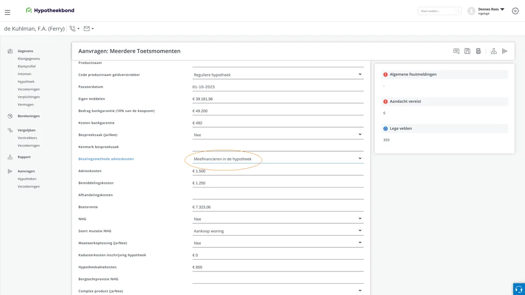This screenshot has width=525, height=295.
Task: Click the Aanvragen sidebar icon
Action: (10, 171)
